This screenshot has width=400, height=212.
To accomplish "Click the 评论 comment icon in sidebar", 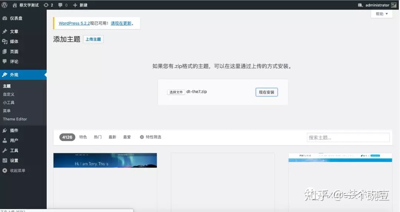I will click(x=4, y=61).
